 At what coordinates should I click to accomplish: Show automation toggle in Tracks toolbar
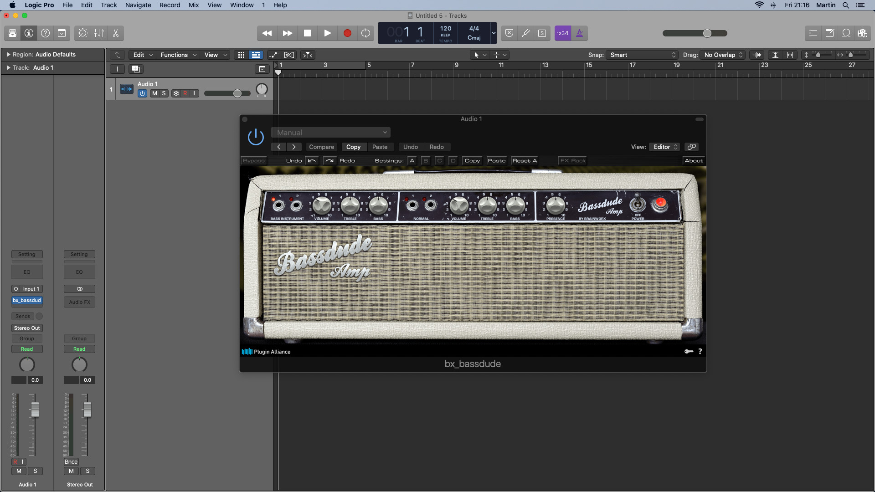pyautogui.click(x=274, y=55)
